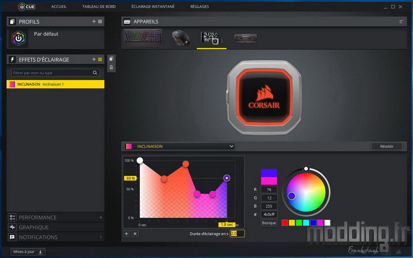Select the orange gradient point near 69%
Viewport: 413px width, 258px height.
tap(164, 179)
